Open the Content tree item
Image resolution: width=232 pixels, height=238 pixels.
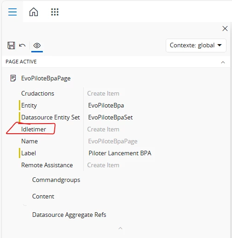coord(43,196)
